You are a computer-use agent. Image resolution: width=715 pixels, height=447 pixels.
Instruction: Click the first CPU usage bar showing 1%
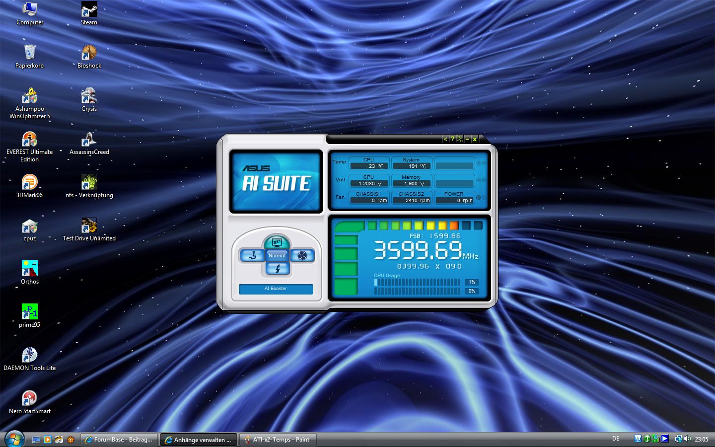(417, 282)
